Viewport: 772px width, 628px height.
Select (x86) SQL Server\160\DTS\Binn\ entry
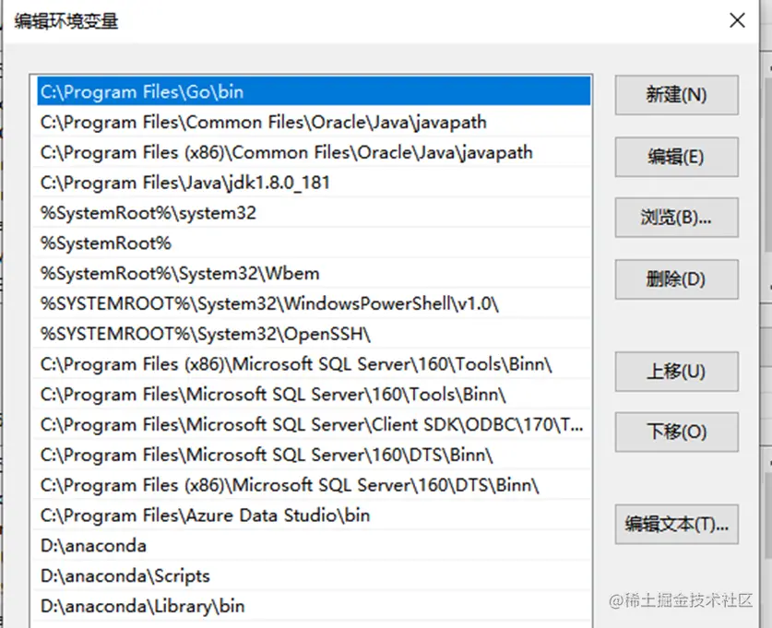[314, 485]
